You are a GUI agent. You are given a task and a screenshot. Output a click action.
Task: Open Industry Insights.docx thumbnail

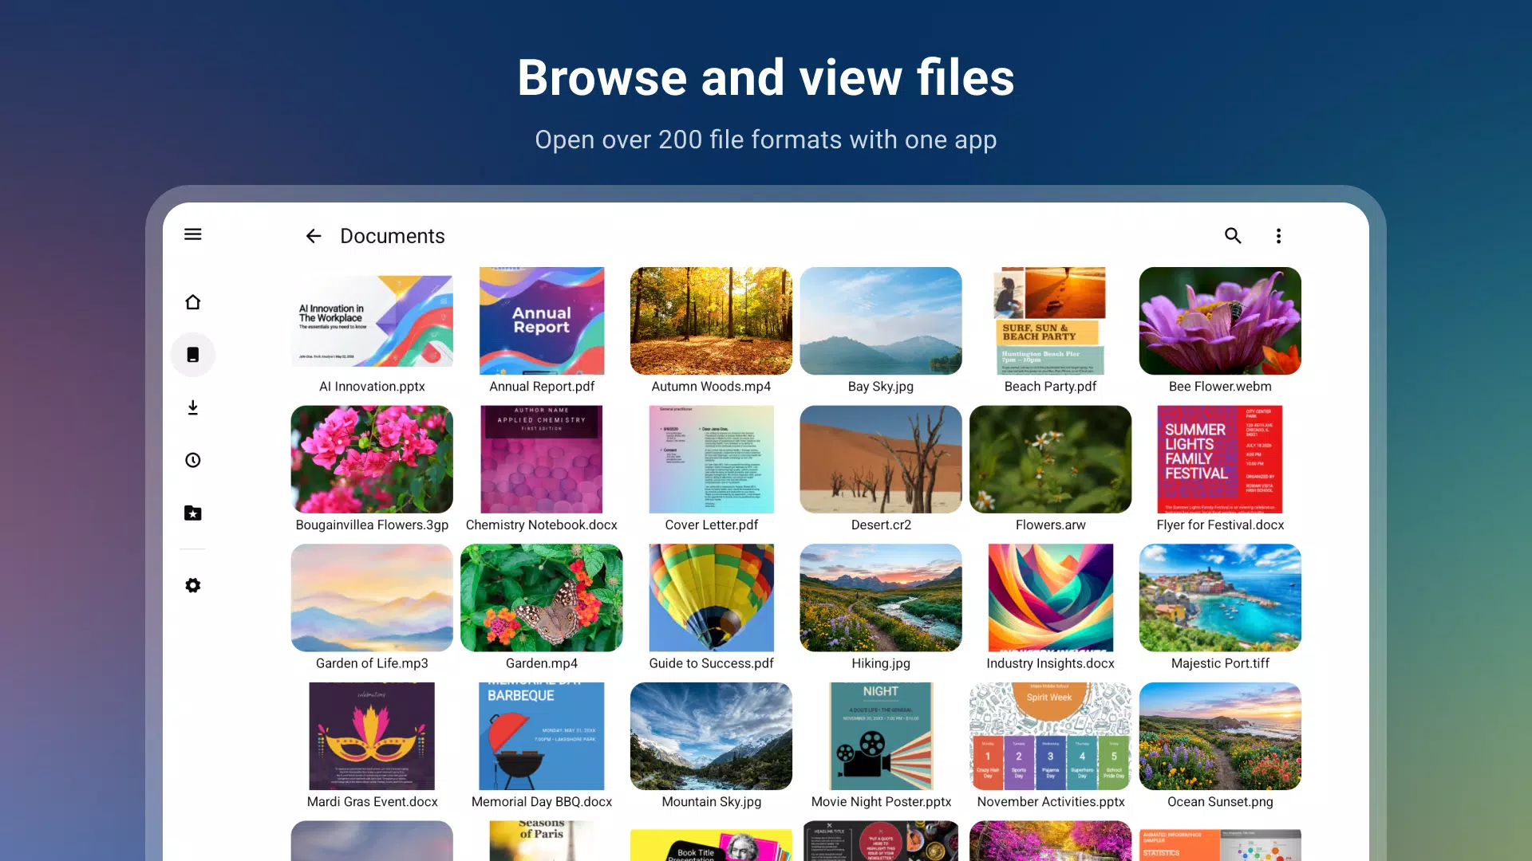tap(1050, 598)
